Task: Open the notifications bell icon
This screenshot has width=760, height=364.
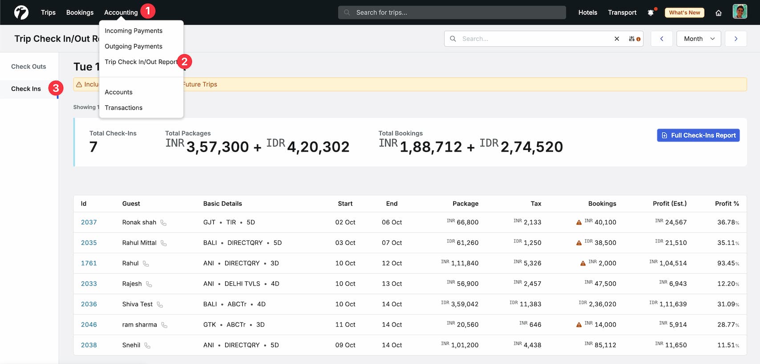Action: coord(650,12)
